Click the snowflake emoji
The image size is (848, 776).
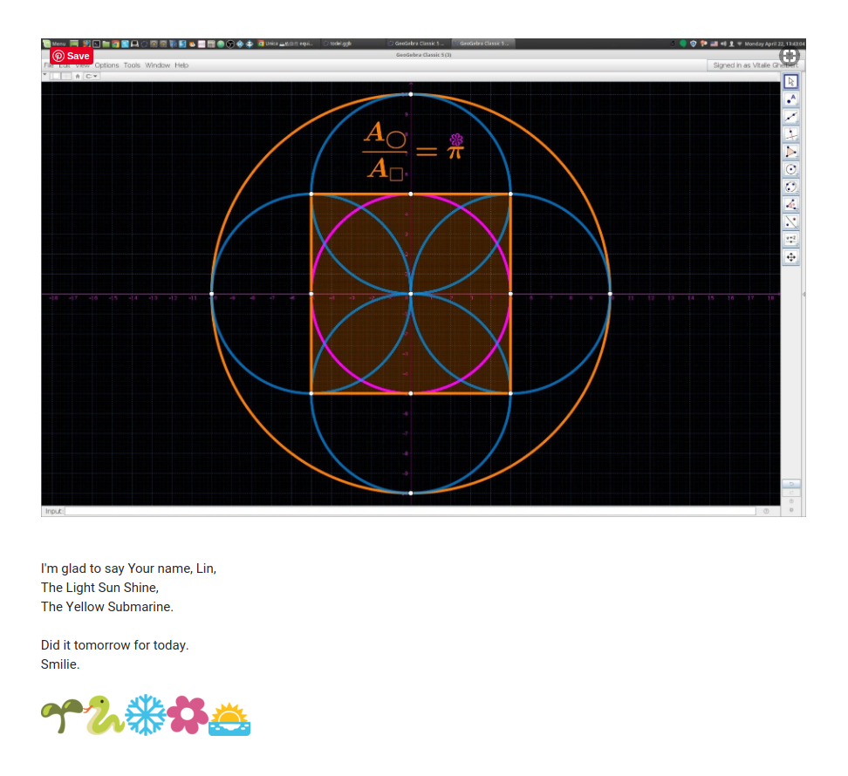click(x=146, y=715)
